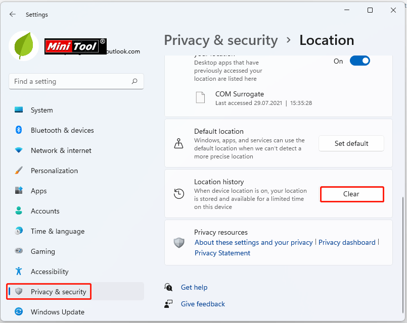The width and height of the screenshot is (407, 323).
Task: Click inside the Find a setting search box
Action: click(x=76, y=81)
